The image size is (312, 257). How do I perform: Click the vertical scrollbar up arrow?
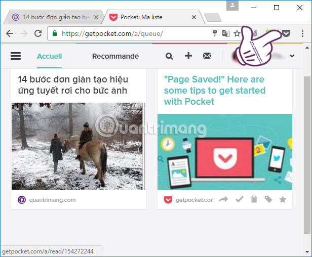307,48
